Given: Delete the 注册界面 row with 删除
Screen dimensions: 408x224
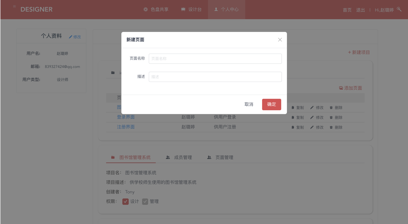Looking at the screenshot, I should [x=336, y=127].
